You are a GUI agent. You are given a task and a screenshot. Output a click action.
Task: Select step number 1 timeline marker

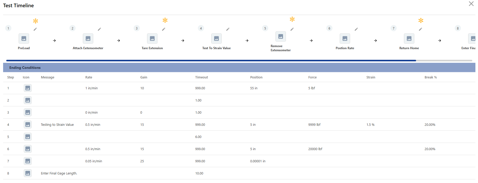coord(8,28)
